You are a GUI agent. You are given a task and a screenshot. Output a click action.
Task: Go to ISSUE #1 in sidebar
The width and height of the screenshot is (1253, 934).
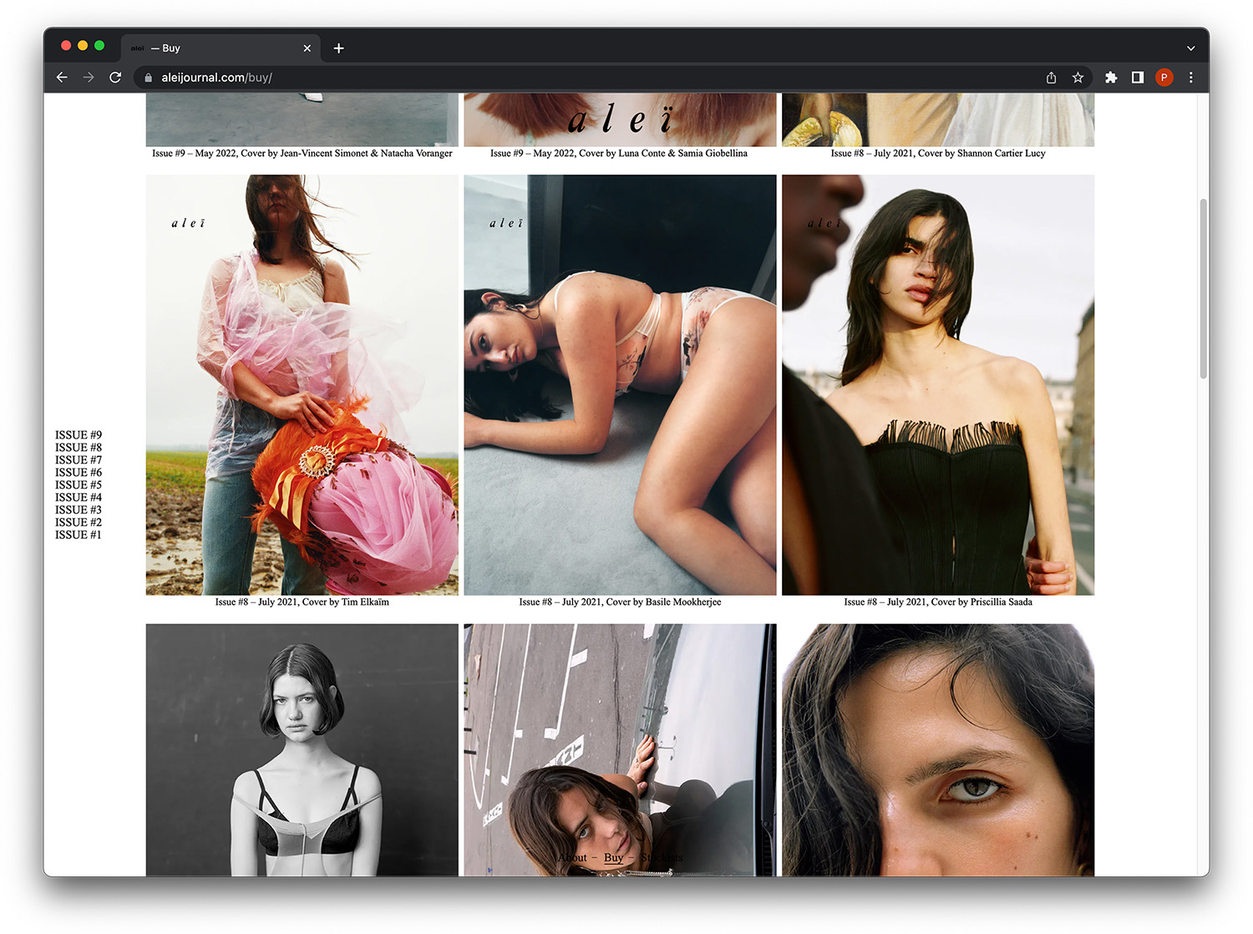click(79, 536)
